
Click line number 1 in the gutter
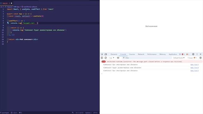(3, 9)
